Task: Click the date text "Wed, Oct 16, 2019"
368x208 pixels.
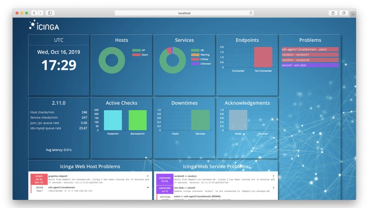Action: pos(59,52)
